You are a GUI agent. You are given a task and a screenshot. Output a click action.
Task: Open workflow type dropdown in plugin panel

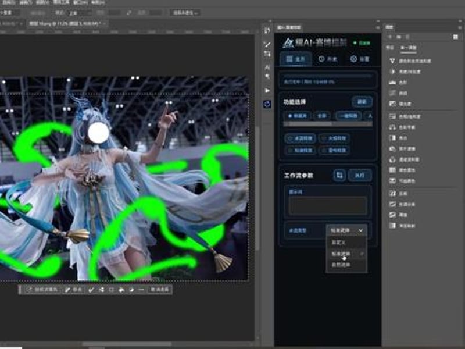click(x=346, y=230)
